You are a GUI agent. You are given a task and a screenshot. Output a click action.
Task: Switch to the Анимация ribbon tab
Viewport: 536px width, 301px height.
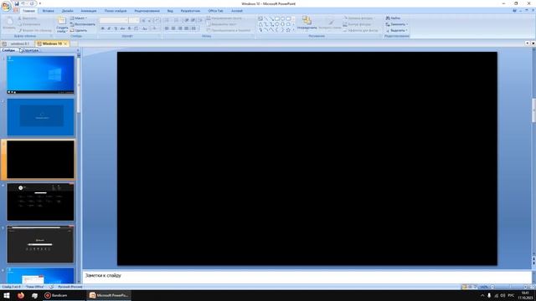coord(89,11)
